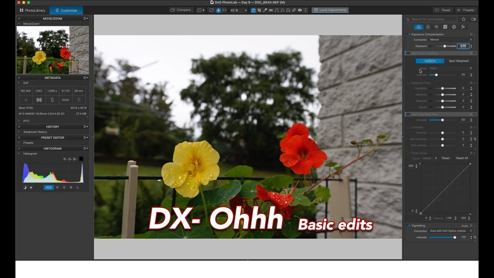Screen dimensions: 494x278
Task: Enable DxO ClearView Plus toggle
Action: (408, 114)
